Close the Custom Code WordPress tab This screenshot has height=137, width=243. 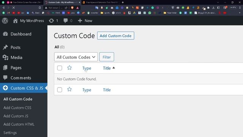(x=79, y=2)
